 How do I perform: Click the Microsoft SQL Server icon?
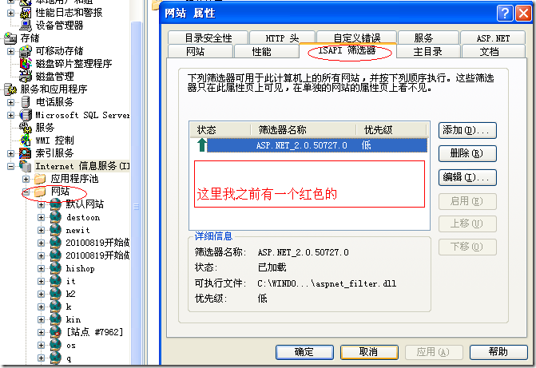click(26, 115)
